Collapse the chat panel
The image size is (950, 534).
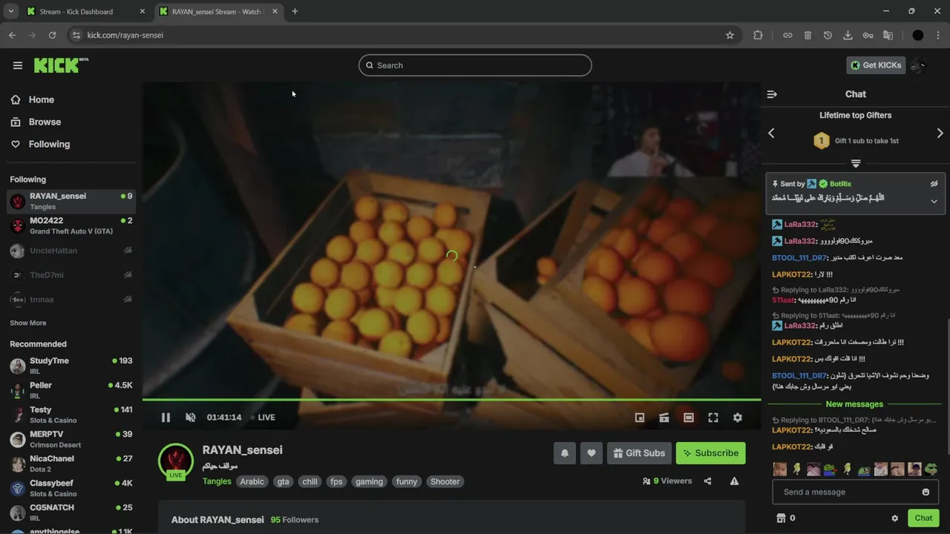(772, 94)
